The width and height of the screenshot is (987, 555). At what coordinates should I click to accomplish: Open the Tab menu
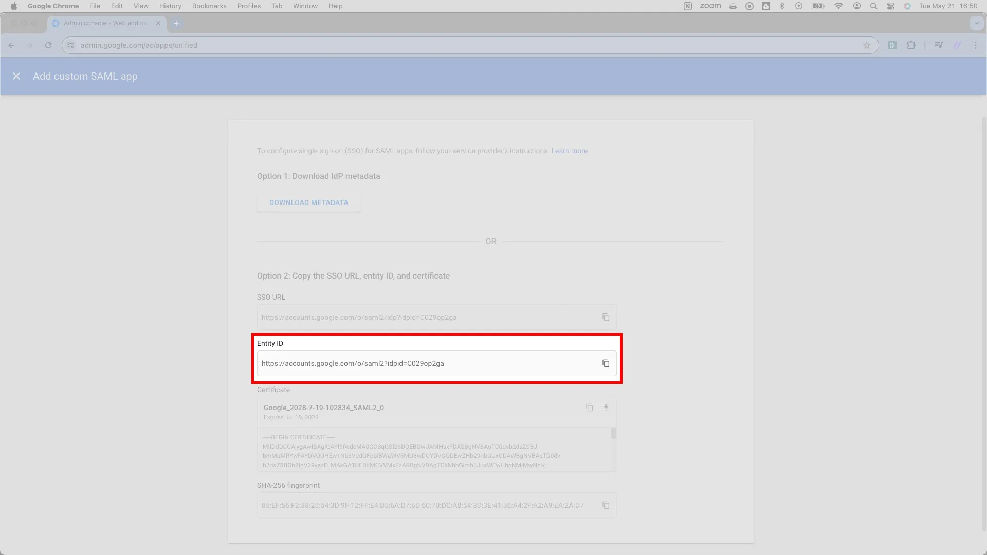point(277,6)
